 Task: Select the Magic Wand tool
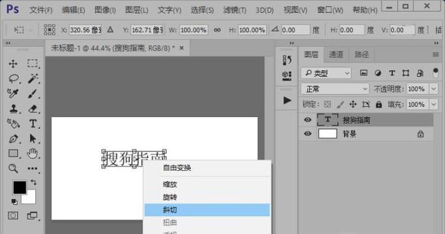coord(33,79)
